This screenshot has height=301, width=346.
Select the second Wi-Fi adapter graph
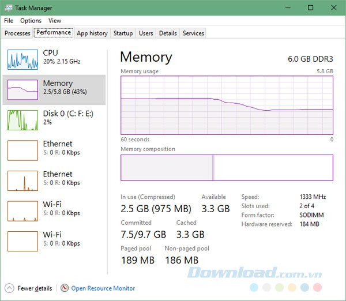click(22, 241)
